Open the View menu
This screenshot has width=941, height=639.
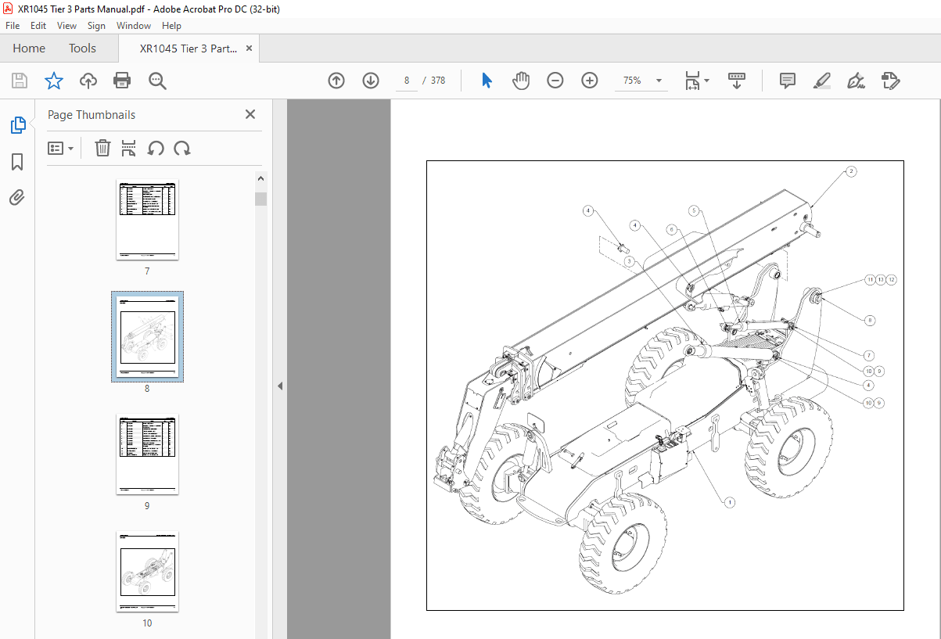pyautogui.click(x=66, y=25)
